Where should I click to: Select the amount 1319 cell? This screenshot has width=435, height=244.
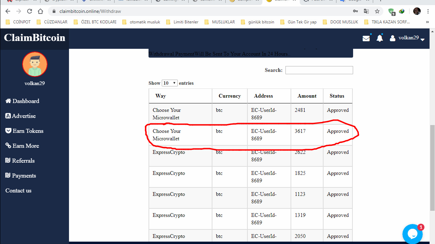(307, 219)
